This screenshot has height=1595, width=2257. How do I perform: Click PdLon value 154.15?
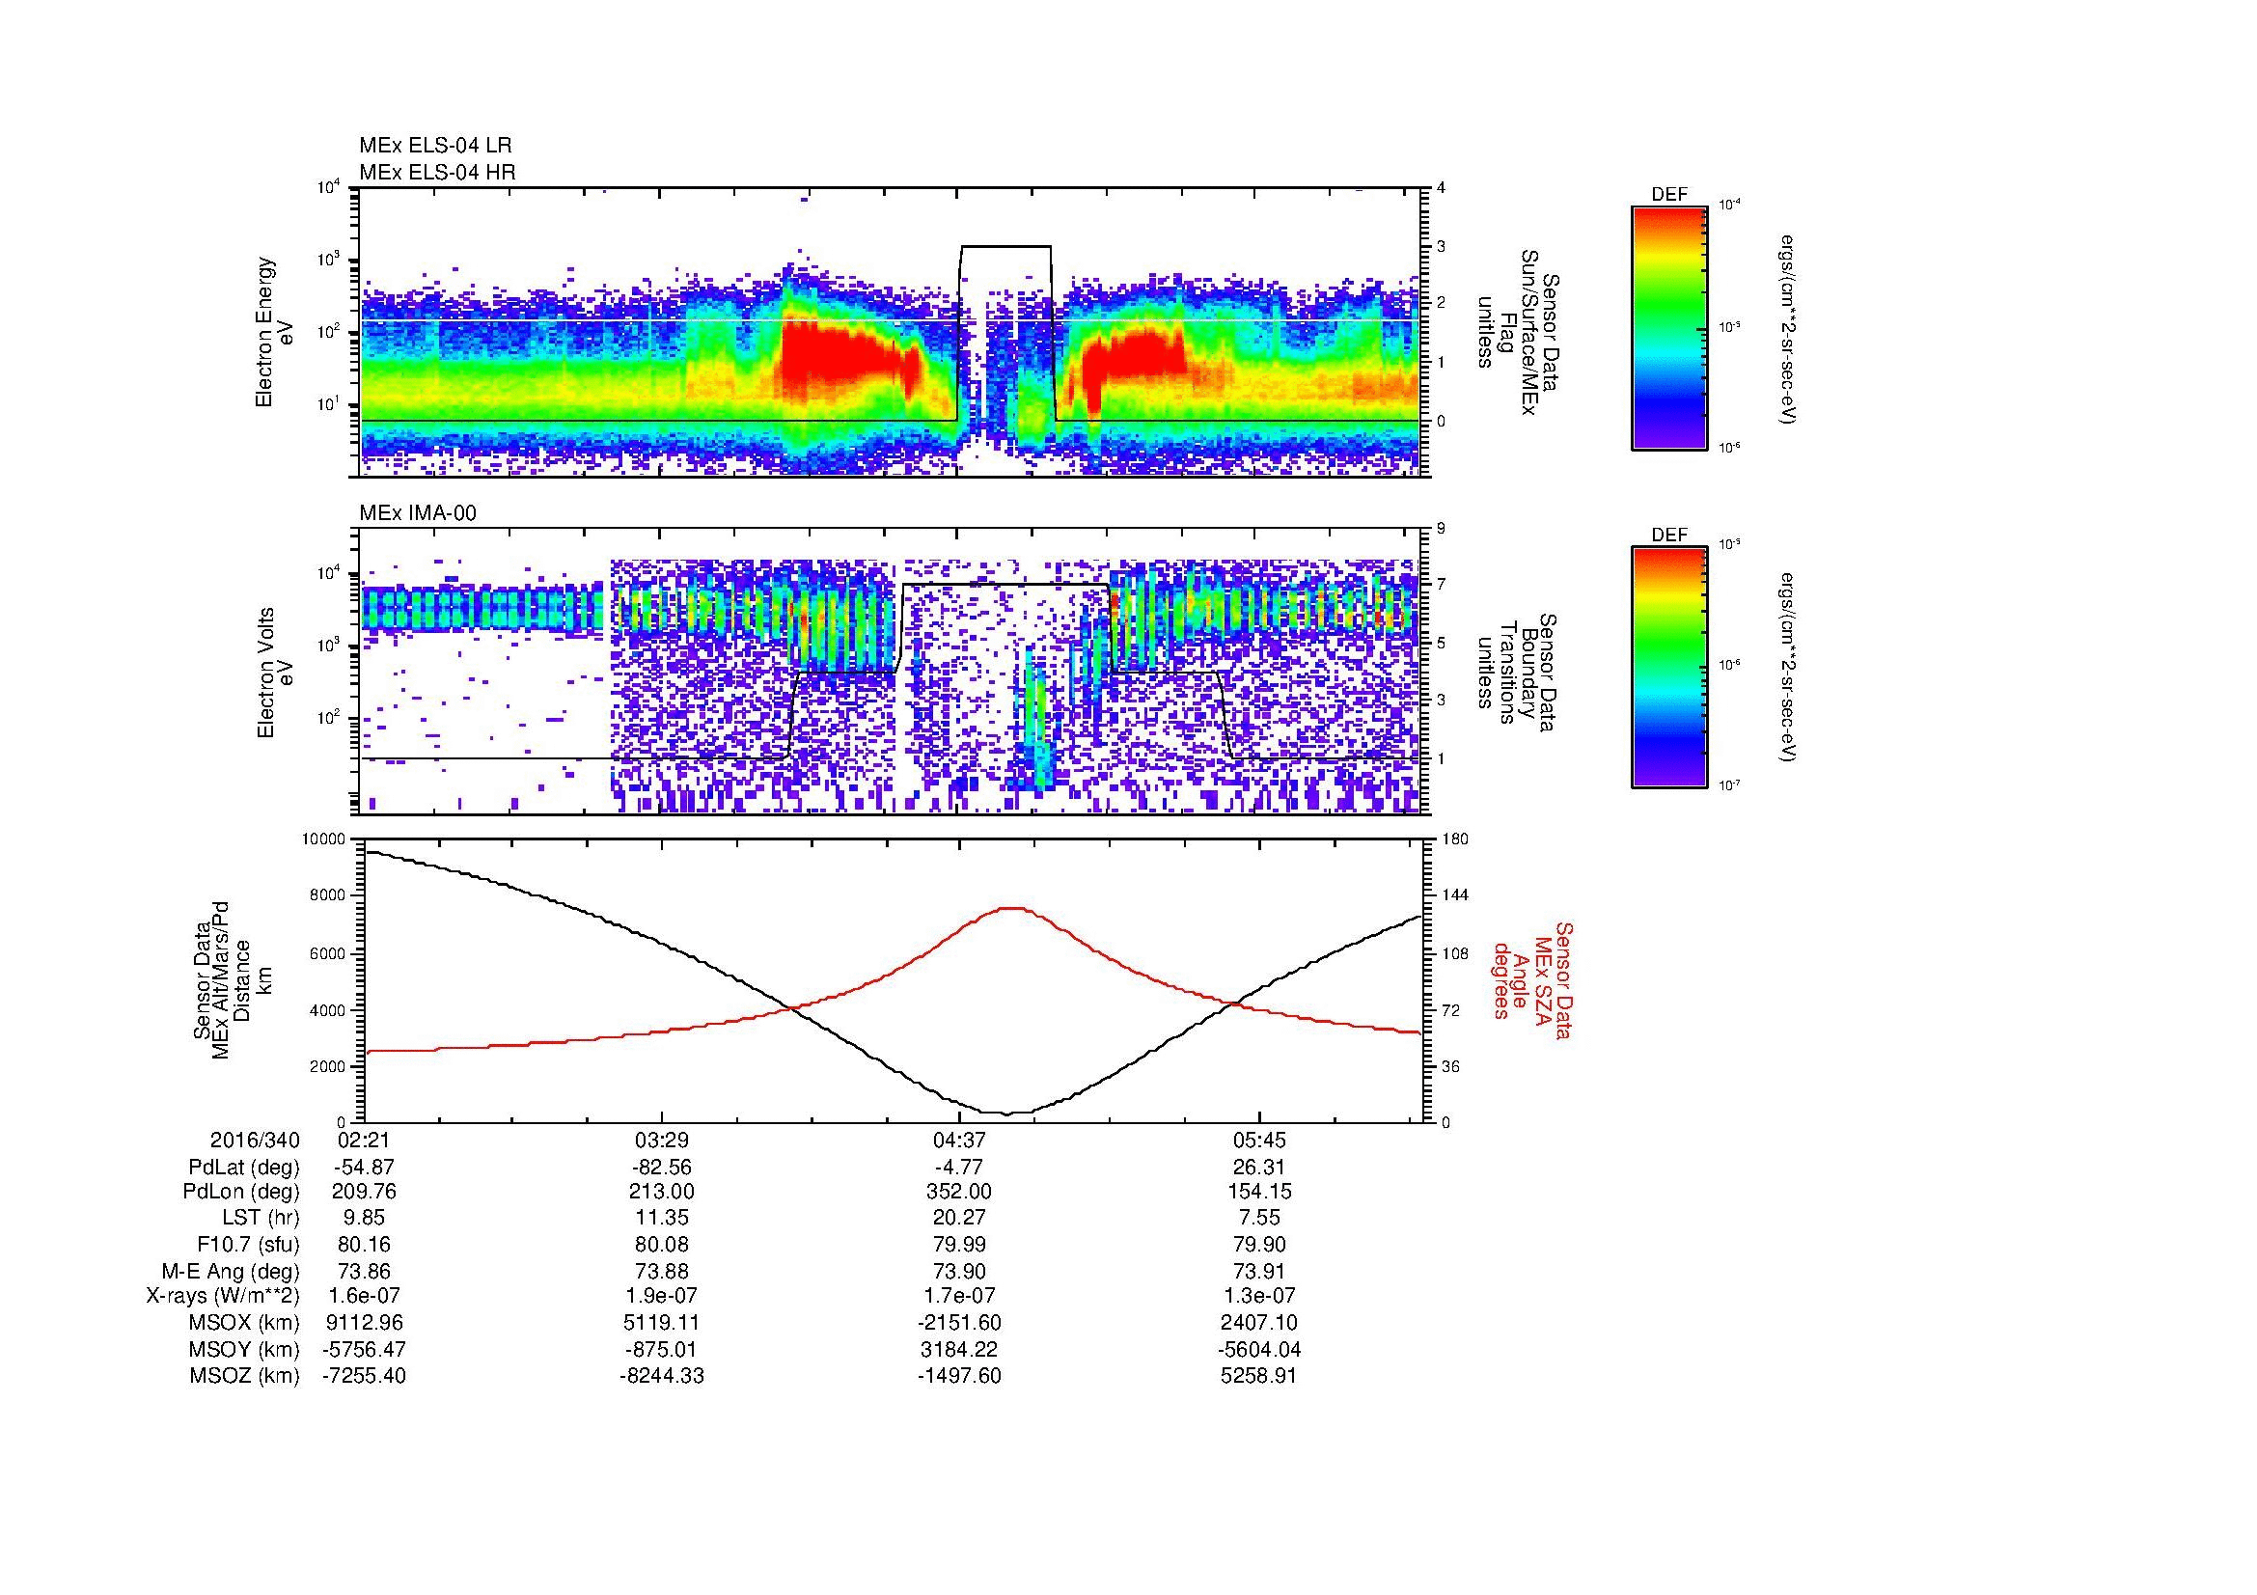pos(1258,1192)
